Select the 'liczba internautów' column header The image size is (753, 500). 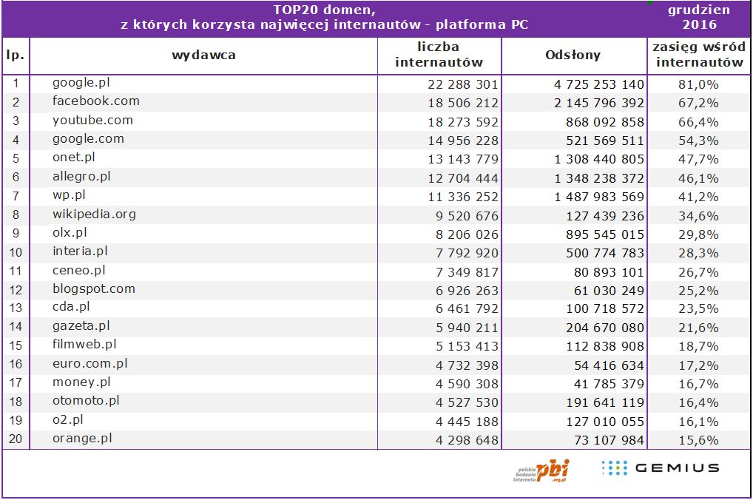tap(439, 54)
